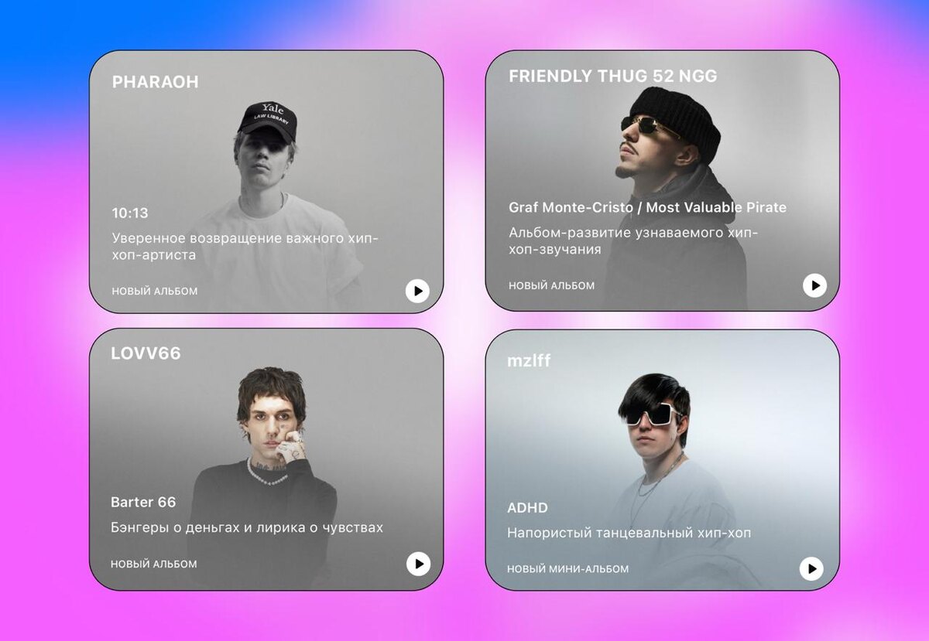The width and height of the screenshot is (929, 641).
Task: Open the 10:13 album title
Action: 130,213
